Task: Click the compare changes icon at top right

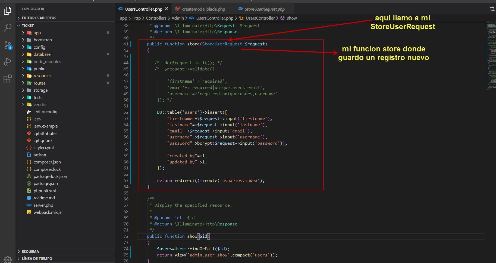Action: pyautogui.click(x=492, y=9)
